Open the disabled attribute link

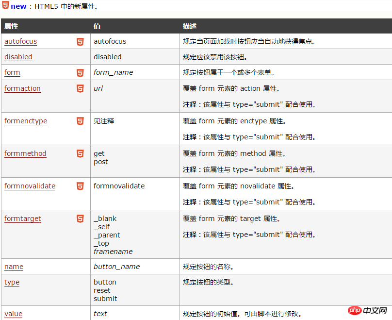[18, 57]
